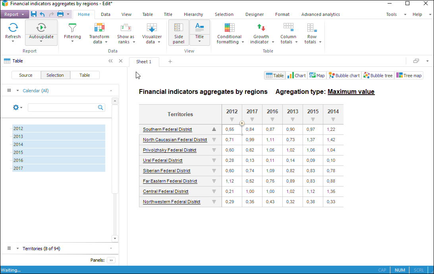Viewport: 434px width, 274px height.
Task: Toggle the Autoupdate button
Action: pyautogui.click(x=41, y=28)
